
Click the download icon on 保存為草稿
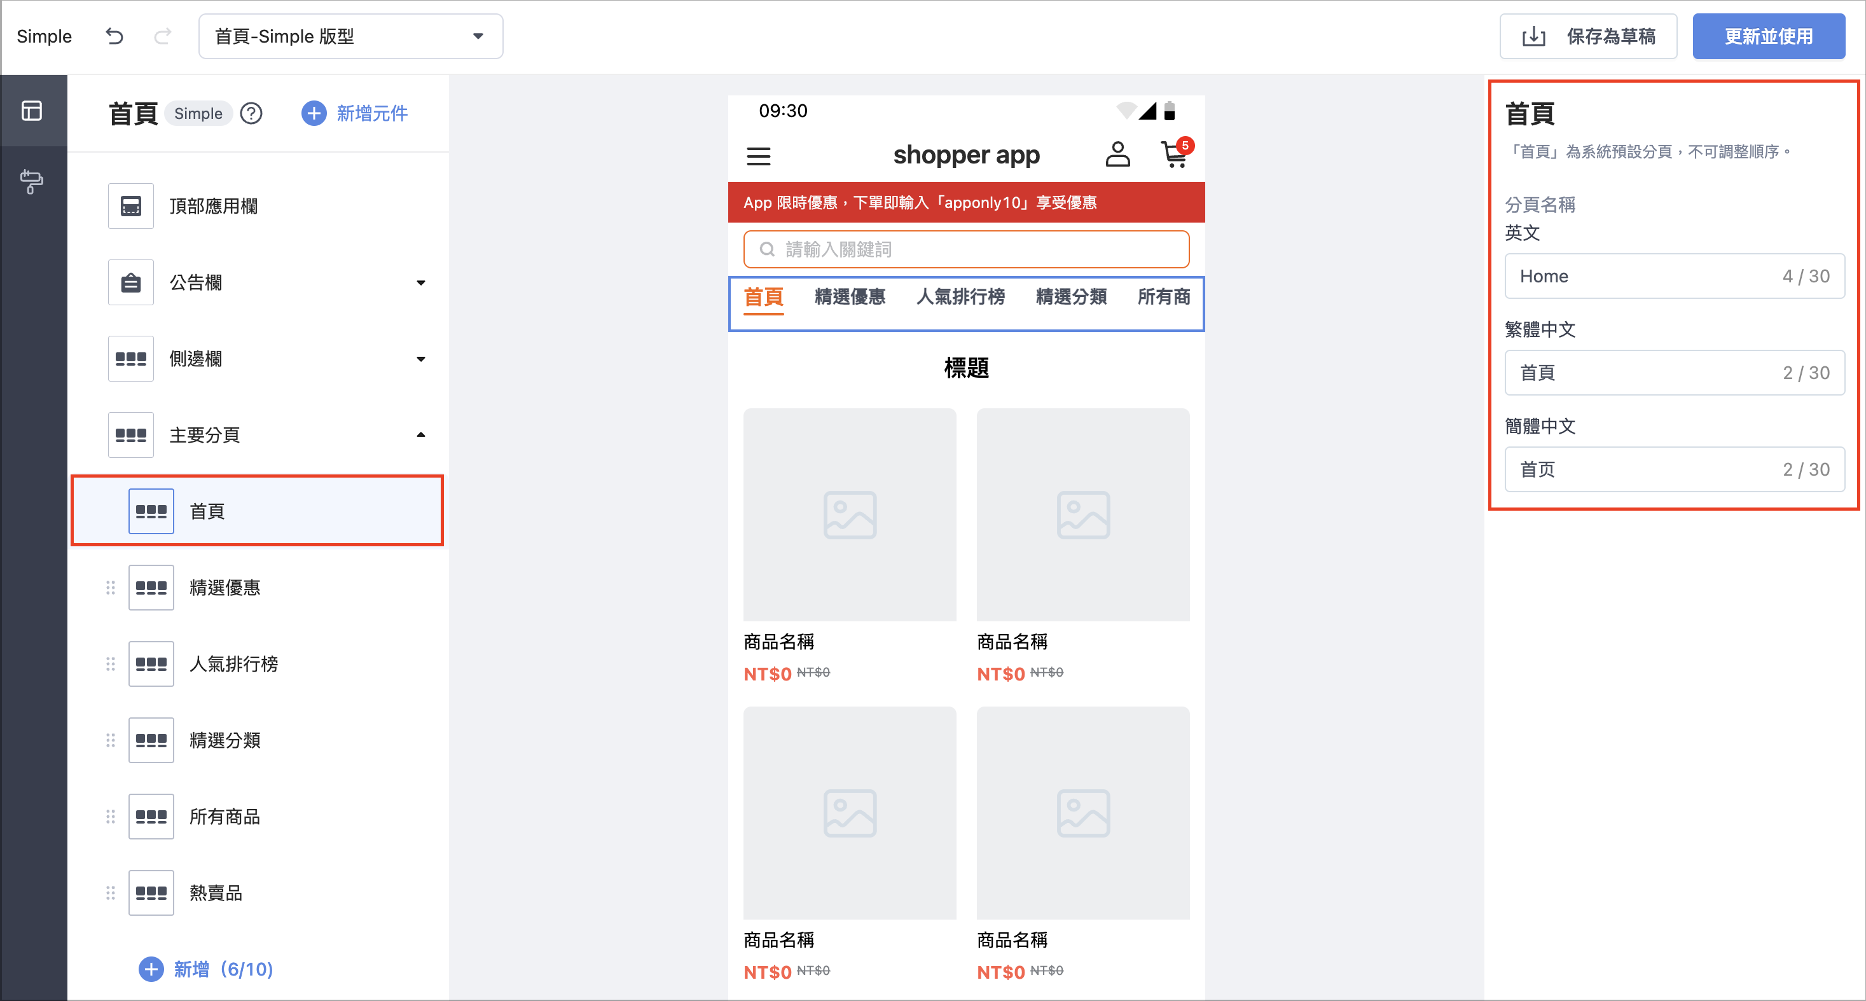[1533, 36]
